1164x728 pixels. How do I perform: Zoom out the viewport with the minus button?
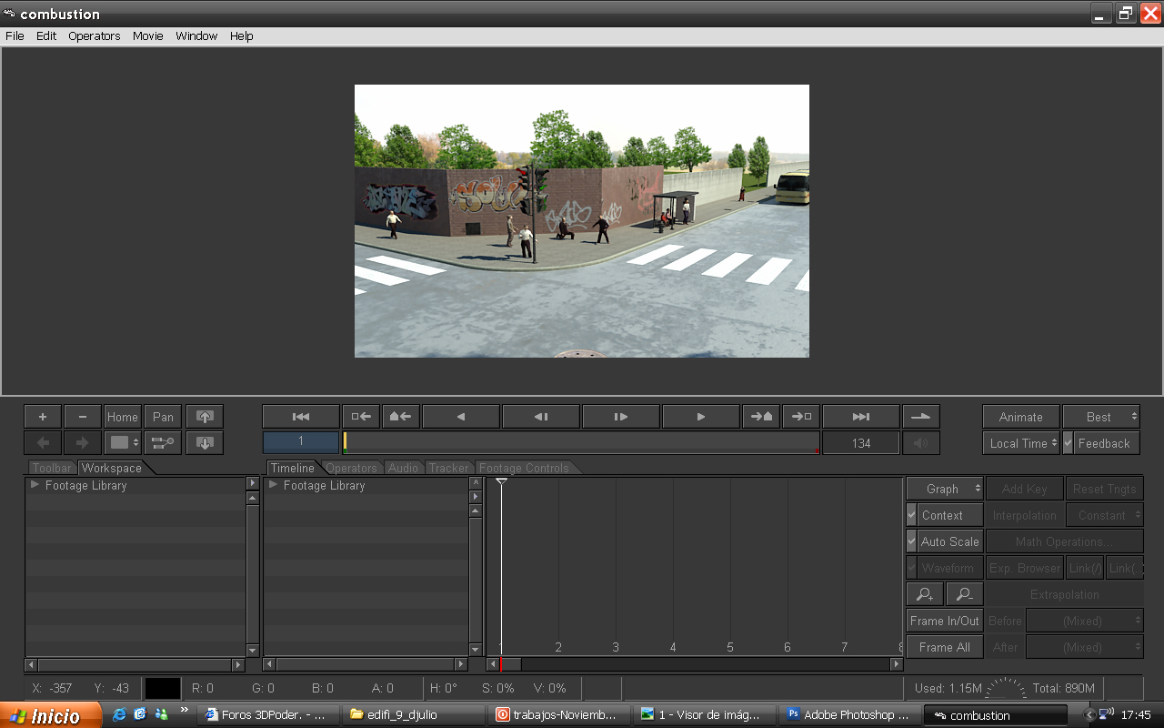[x=83, y=417]
